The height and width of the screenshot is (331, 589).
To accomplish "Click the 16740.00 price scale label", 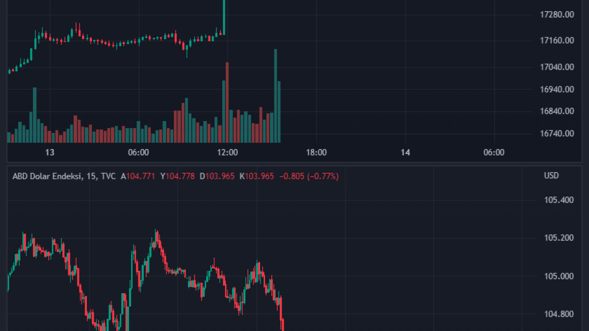I will (x=558, y=133).
